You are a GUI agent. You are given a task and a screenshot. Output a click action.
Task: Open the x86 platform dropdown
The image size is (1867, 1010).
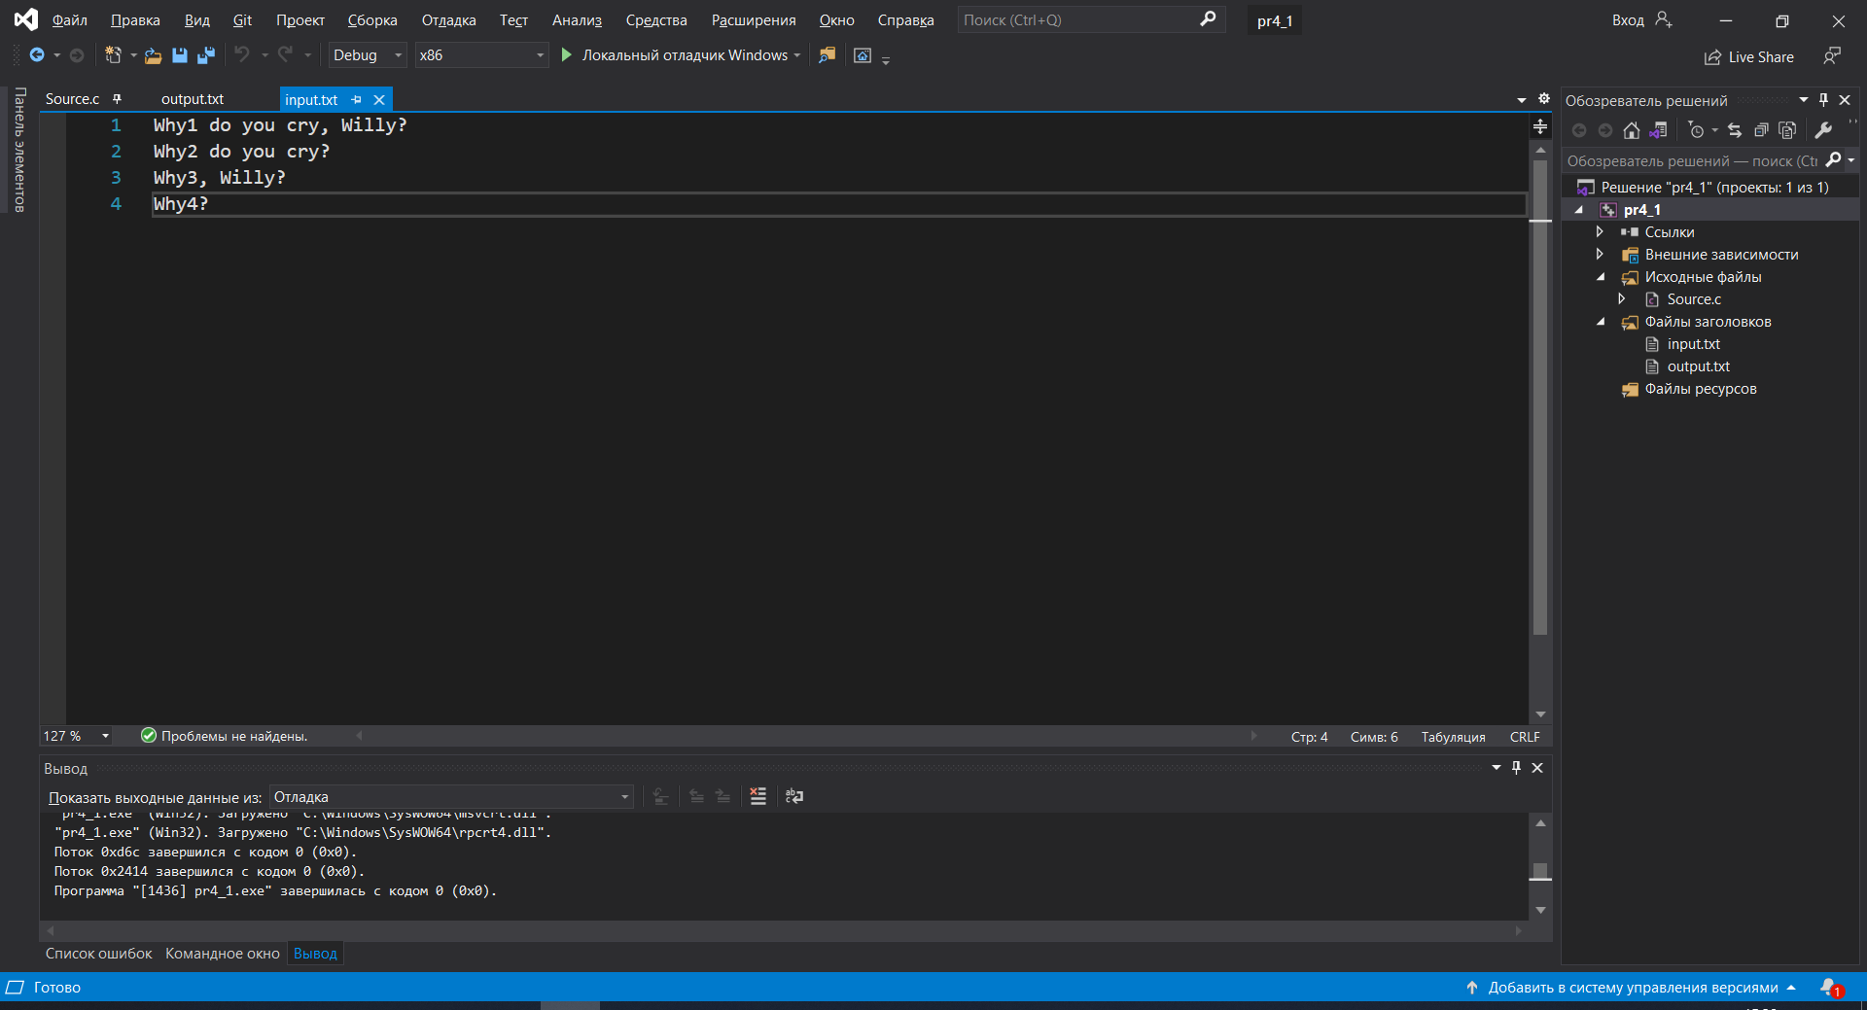(481, 55)
